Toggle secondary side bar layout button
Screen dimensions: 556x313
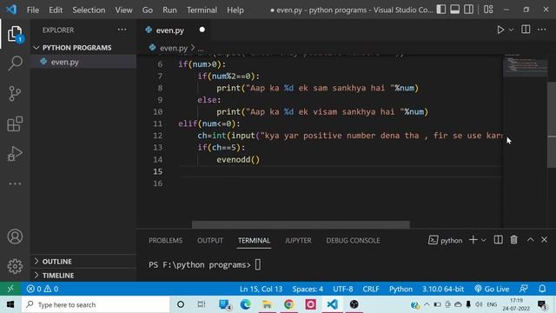click(469, 10)
